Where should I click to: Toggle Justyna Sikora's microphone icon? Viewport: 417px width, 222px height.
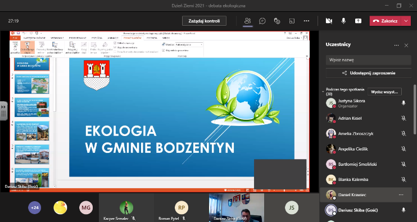pos(404,103)
